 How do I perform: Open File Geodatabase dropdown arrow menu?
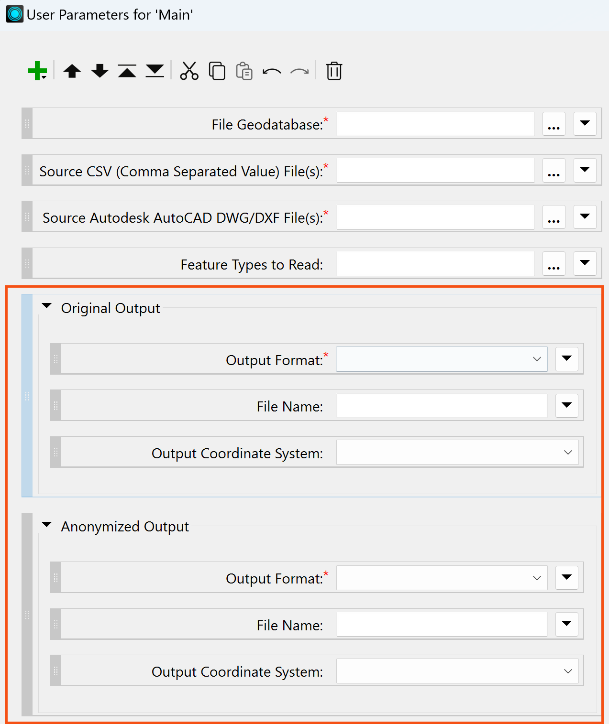[585, 124]
